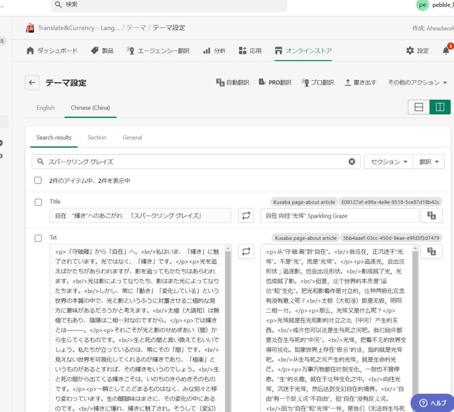Clear the search field with the X icon

[352, 162]
